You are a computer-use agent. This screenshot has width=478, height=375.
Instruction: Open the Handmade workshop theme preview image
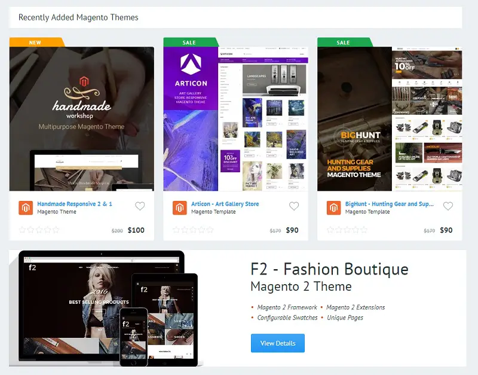tap(82, 118)
